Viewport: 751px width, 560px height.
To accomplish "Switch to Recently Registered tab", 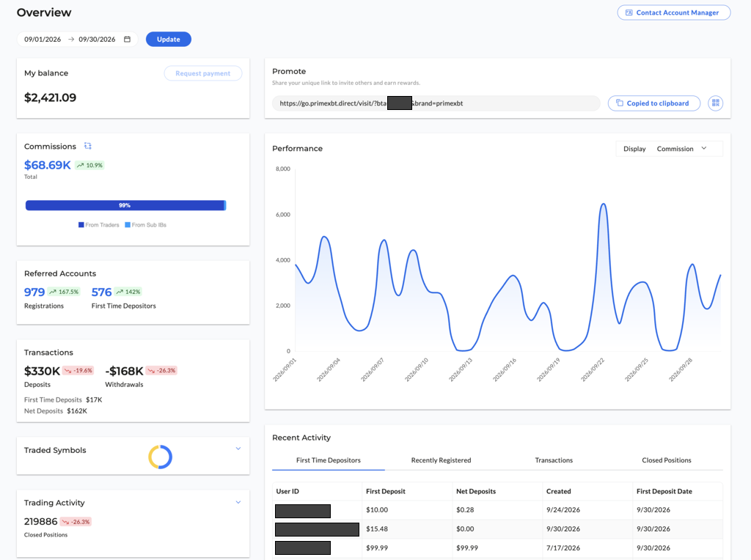I will [441, 460].
